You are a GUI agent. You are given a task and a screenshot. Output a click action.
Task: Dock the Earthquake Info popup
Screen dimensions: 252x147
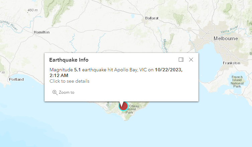[x=181, y=60]
